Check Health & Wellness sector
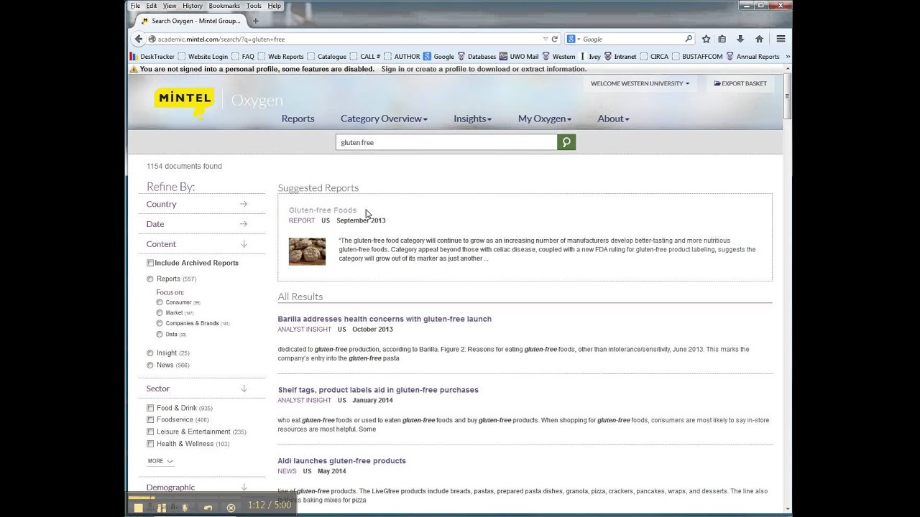The image size is (920, 517). (150, 444)
